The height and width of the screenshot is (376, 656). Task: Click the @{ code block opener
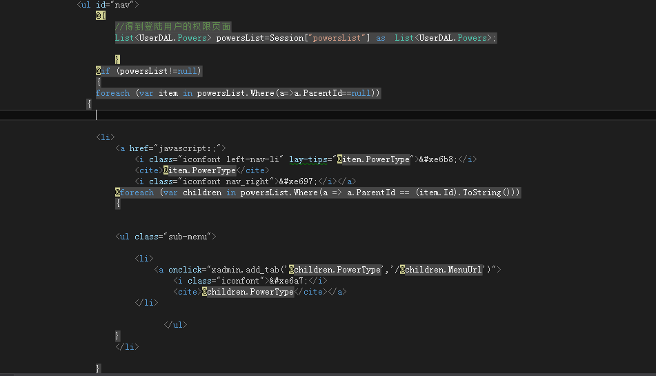click(101, 15)
